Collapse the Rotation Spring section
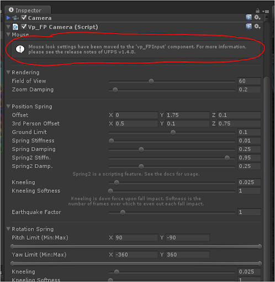 pos(8,229)
